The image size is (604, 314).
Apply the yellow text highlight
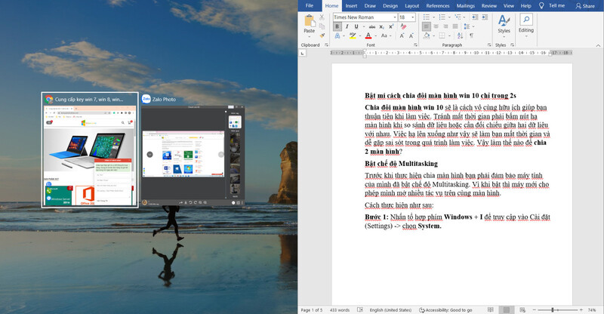(352, 35)
